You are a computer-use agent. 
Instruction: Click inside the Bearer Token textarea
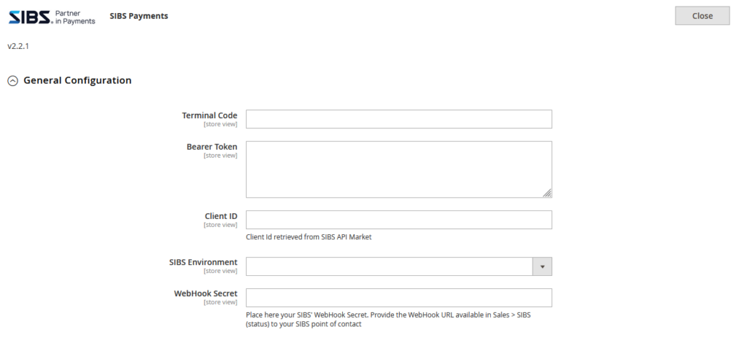398,169
